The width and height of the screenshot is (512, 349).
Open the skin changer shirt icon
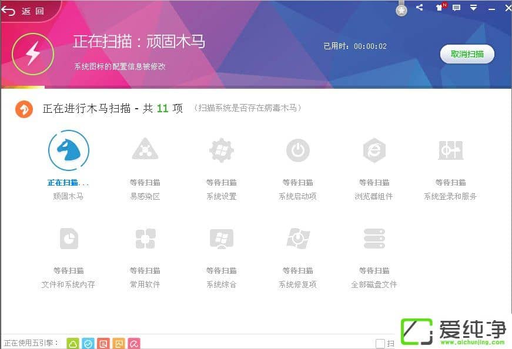(x=439, y=8)
